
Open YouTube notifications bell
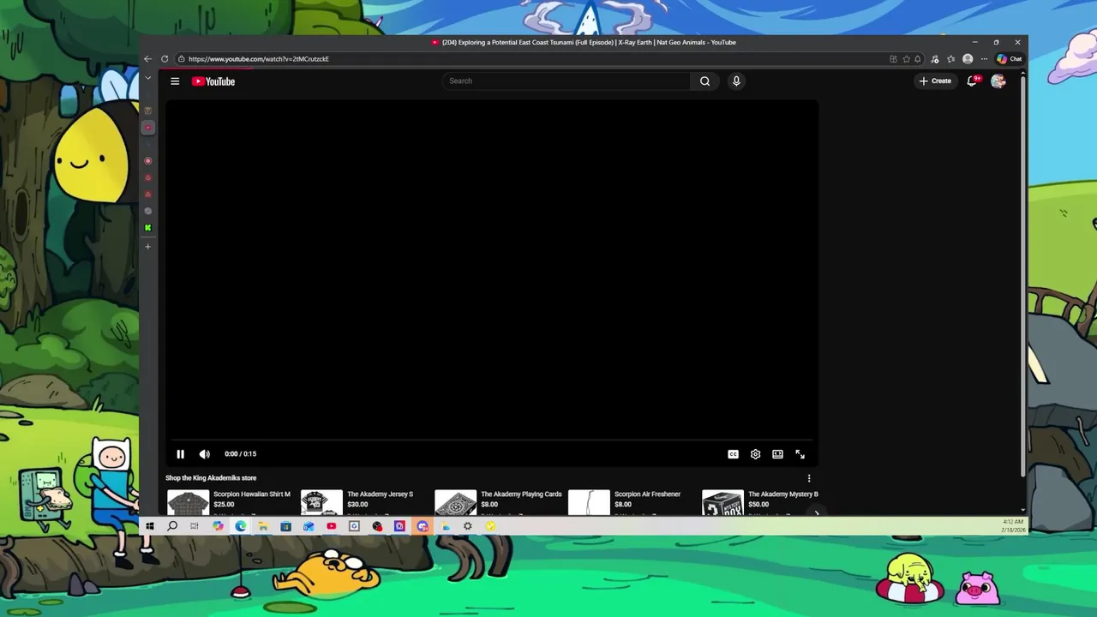click(x=972, y=81)
